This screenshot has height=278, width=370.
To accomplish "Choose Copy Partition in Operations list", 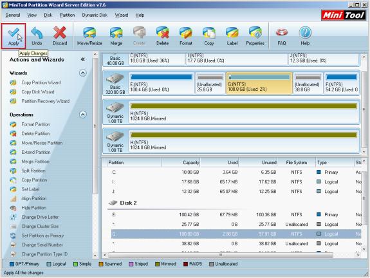I will pyautogui.click(x=34, y=180).
